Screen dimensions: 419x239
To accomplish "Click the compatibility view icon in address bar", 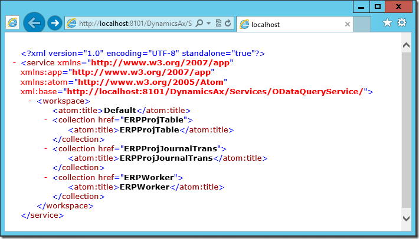I will (x=218, y=23).
